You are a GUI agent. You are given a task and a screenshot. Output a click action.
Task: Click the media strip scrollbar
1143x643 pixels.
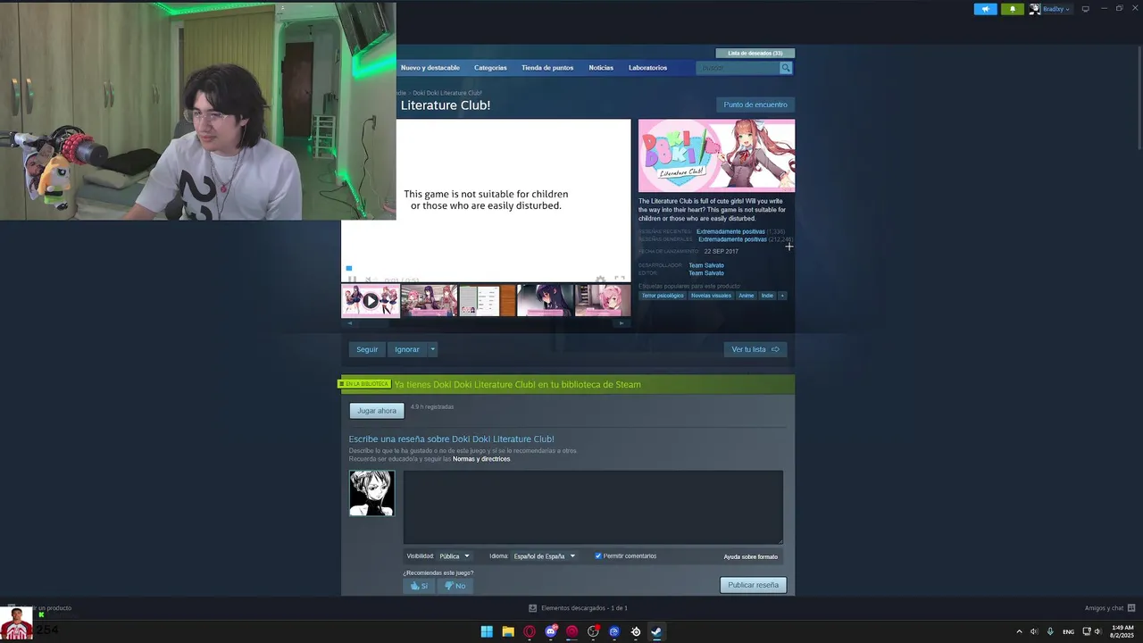486,323
